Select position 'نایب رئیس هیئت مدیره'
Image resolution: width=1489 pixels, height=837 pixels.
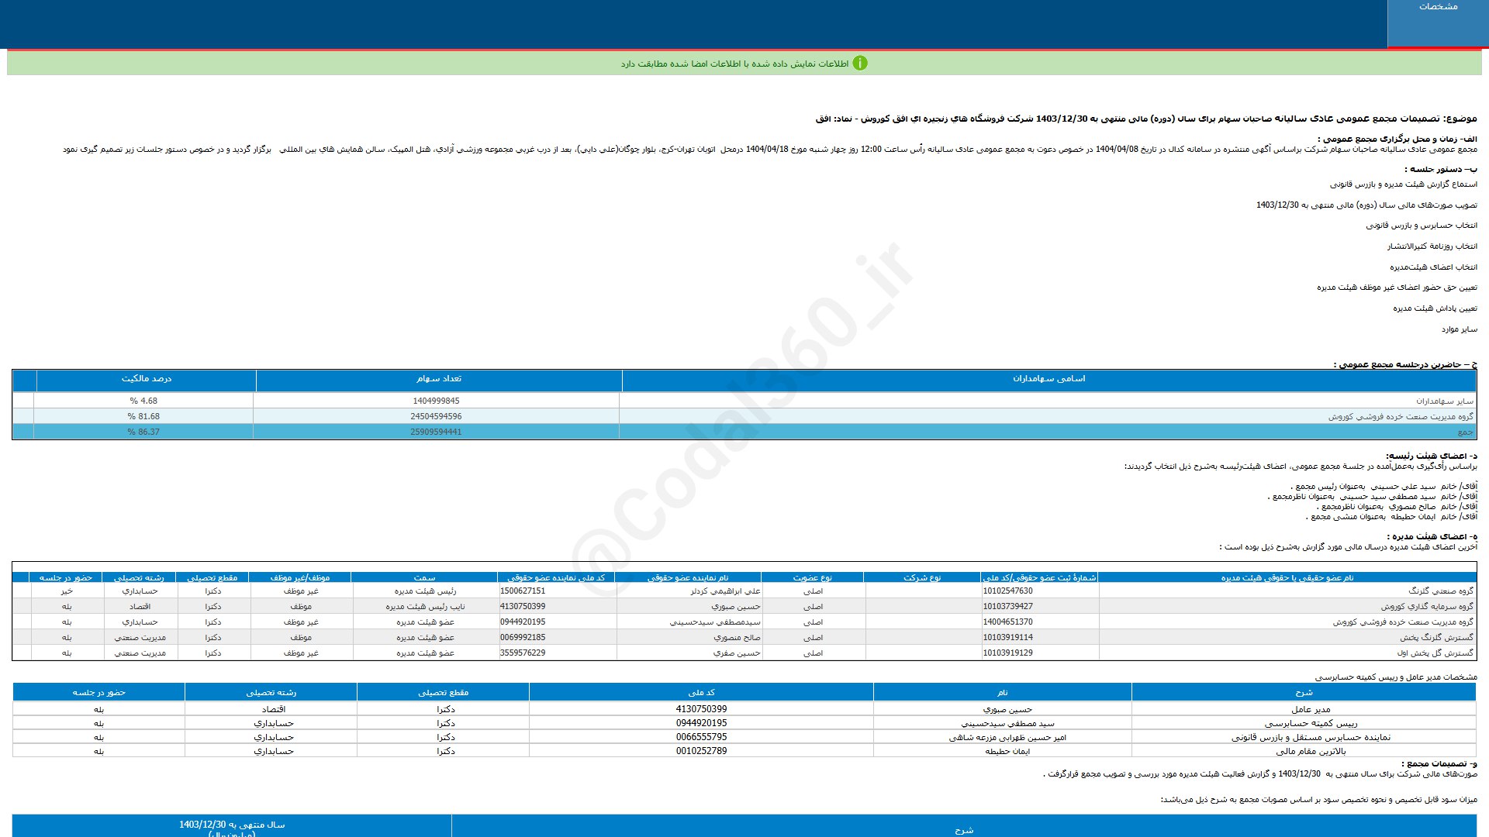click(425, 607)
